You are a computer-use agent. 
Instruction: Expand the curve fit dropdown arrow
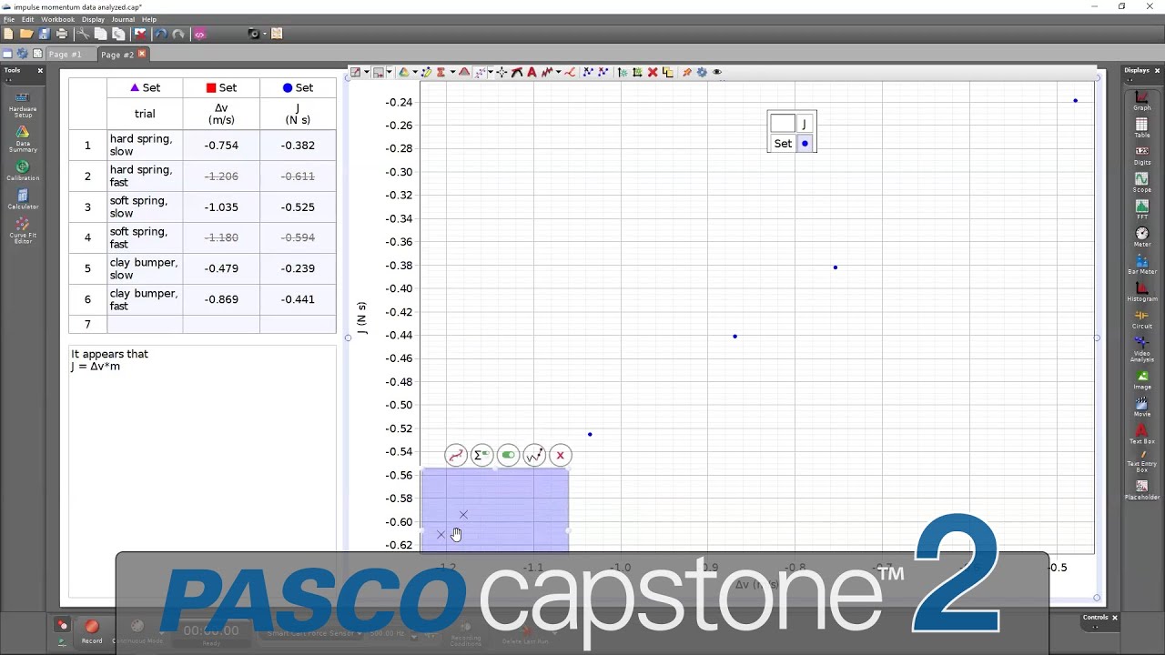(x=491, y=72)
